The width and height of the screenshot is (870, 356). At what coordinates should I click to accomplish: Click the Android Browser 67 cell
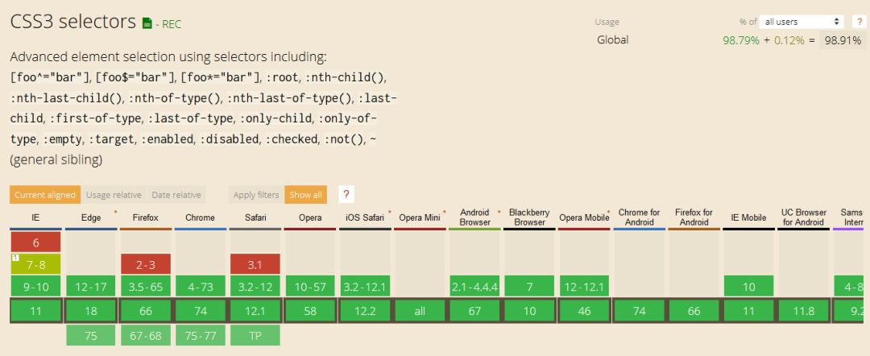[x=475, y=311]
